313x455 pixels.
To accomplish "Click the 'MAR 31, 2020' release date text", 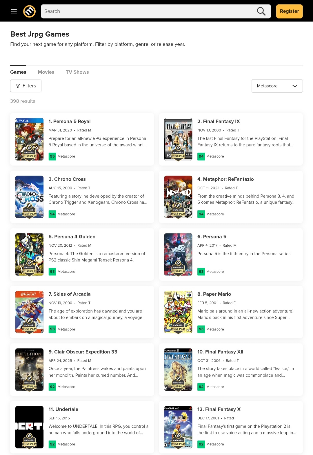I will pyautogui.click(x=60, y=130).
